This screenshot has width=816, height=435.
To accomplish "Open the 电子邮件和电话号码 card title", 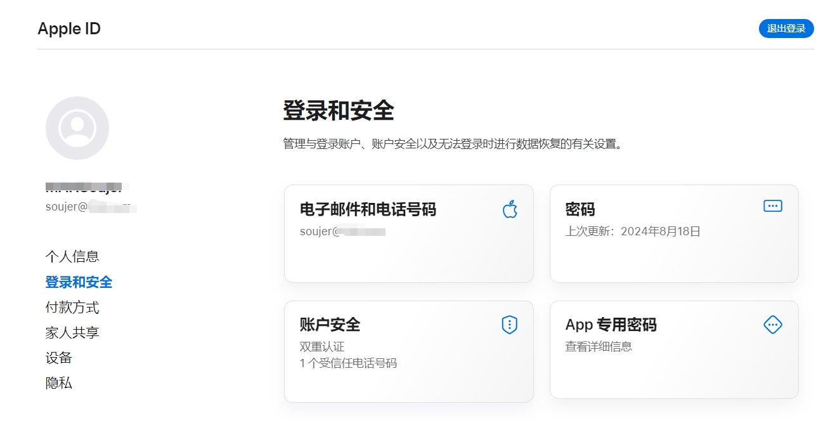I will pyautogui.click(x=368, y=209).
